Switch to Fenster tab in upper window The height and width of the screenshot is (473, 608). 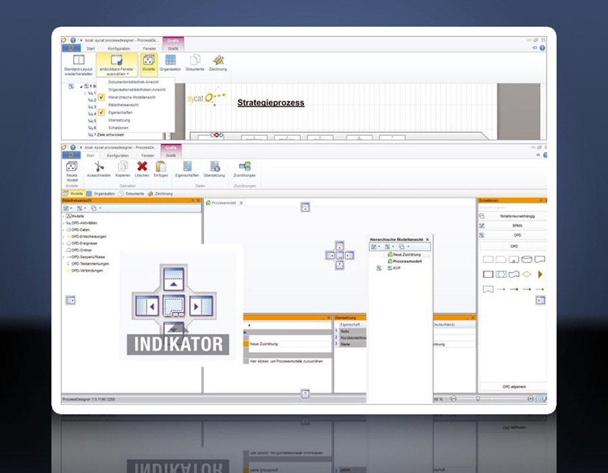point(149,49)
